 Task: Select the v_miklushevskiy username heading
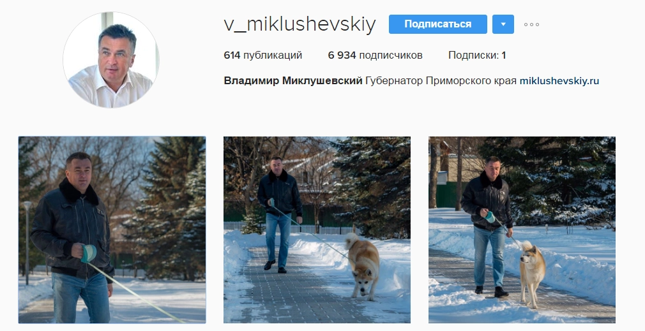point(300,24)
